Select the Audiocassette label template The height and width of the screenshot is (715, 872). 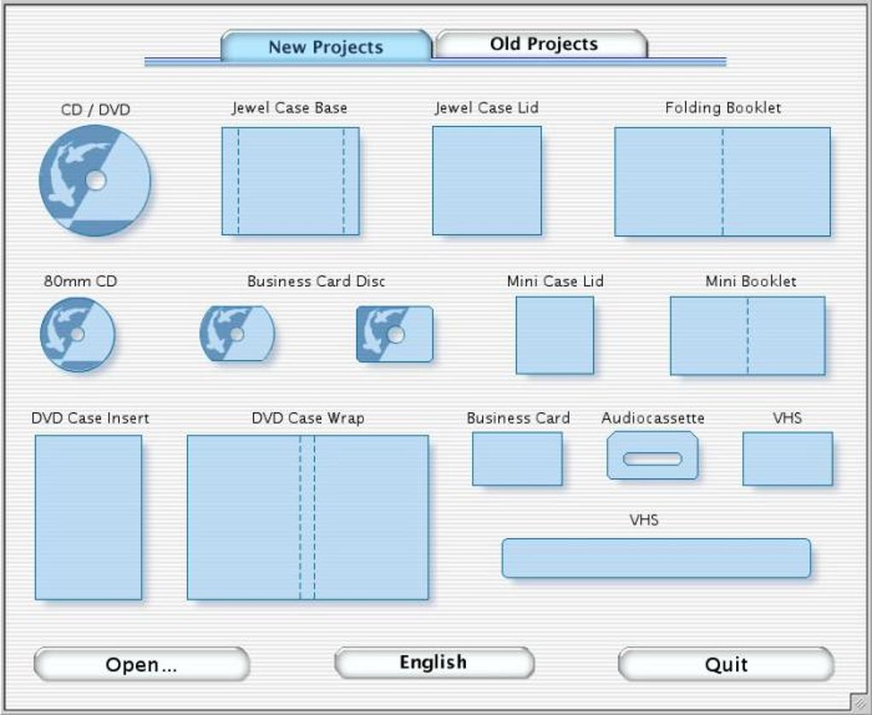[x=652, y=458]
